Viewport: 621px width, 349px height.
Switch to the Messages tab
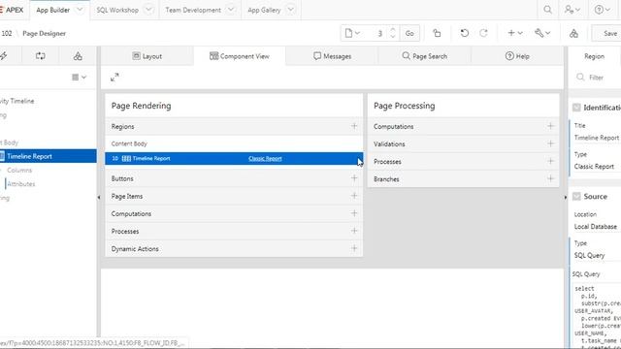tap(332, 56)
